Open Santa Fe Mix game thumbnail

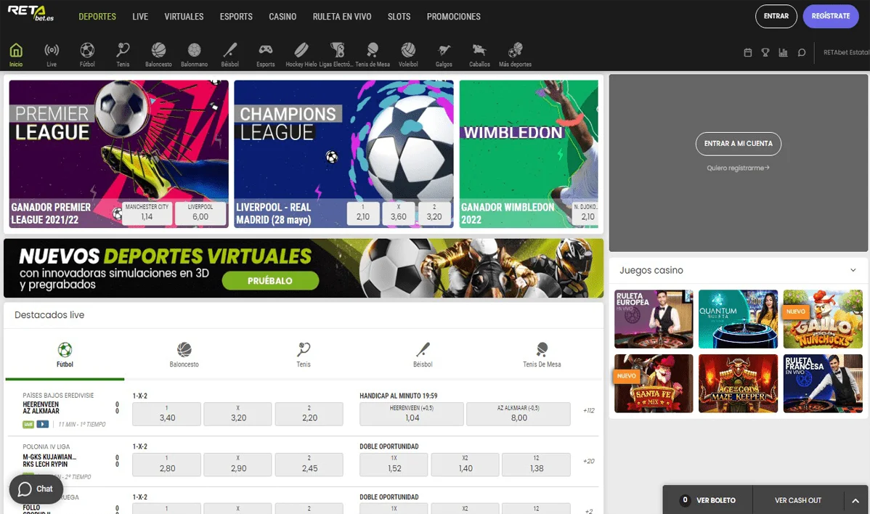coord(654,384)
